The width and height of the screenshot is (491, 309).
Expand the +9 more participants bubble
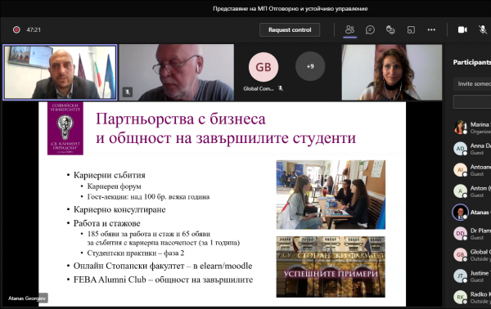click(x=310, y=66)
